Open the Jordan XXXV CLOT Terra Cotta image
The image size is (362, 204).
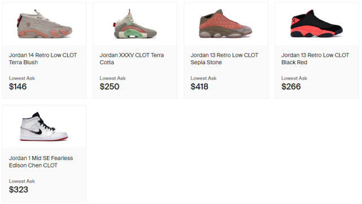tap(135, 24)
